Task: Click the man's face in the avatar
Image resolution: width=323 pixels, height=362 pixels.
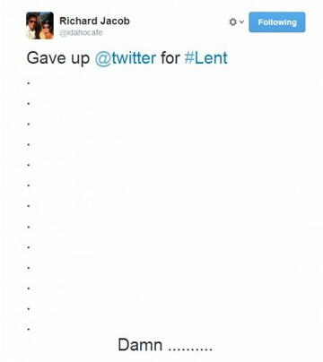Action: coord(32,22)
